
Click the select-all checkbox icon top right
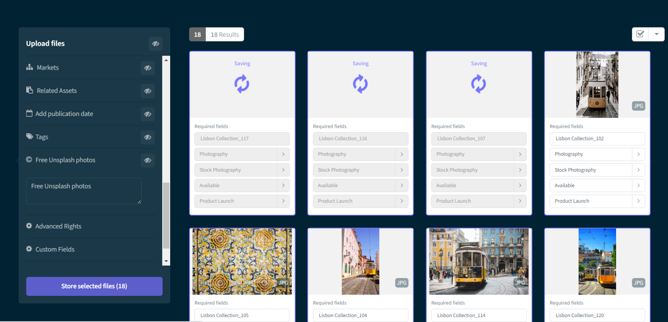640,34
